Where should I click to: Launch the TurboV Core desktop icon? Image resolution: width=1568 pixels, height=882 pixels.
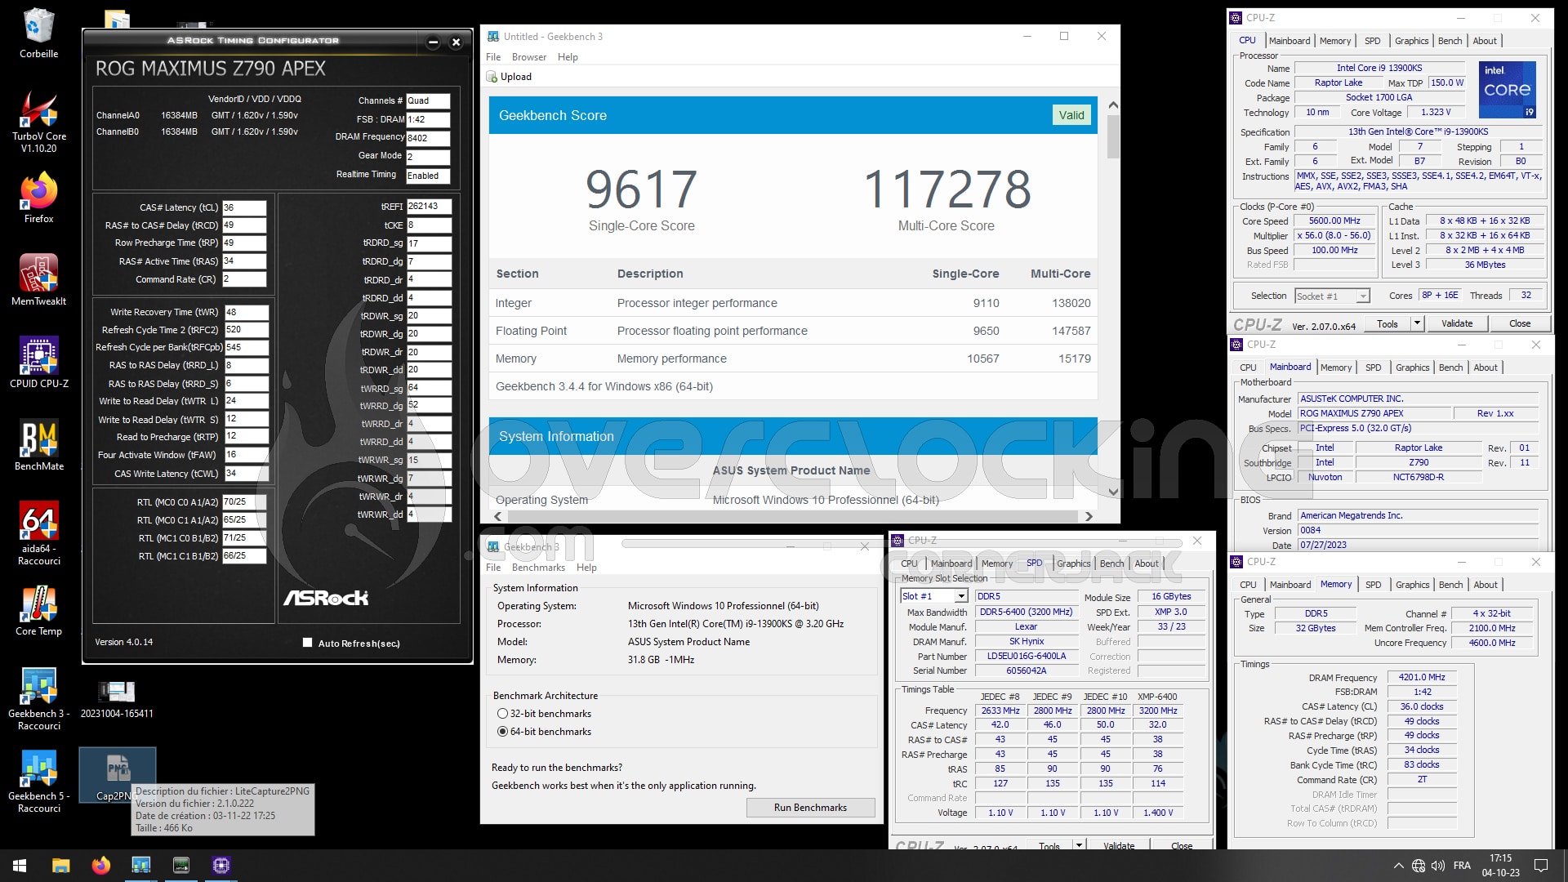tap(38, 121)
